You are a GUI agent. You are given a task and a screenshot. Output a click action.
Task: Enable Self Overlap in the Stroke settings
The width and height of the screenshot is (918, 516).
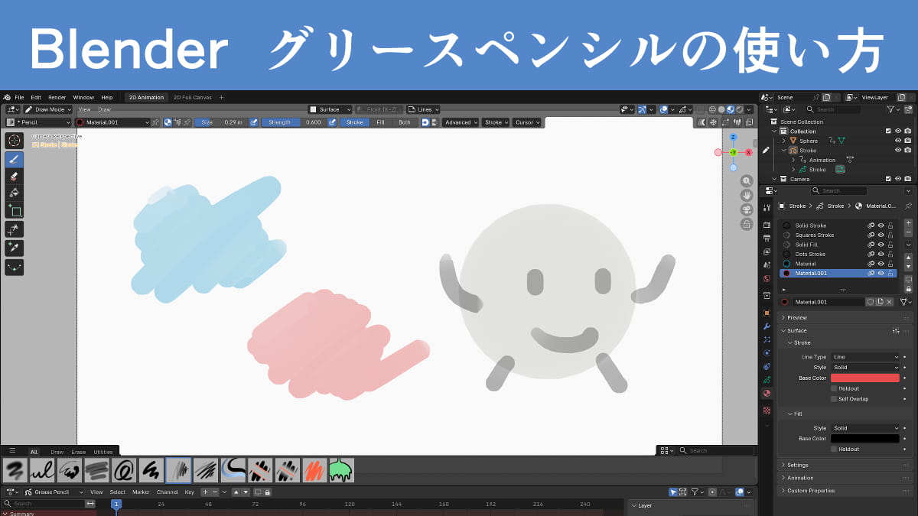coord(832,398)
